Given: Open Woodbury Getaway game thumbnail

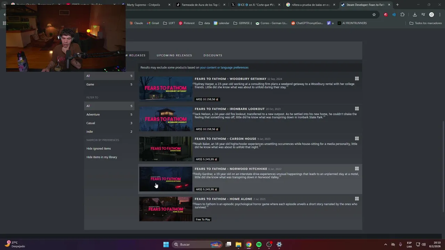Looking at the screenshot, I should (165, 89).
